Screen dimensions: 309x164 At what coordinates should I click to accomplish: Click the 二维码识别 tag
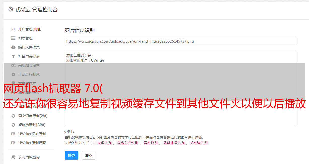coord(102,143)
